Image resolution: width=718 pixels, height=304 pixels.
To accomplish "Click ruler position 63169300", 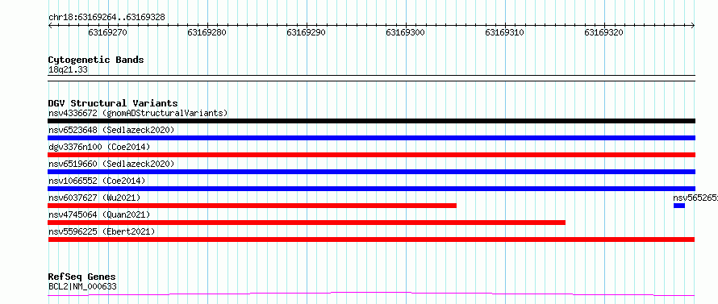I will (406, 32).
